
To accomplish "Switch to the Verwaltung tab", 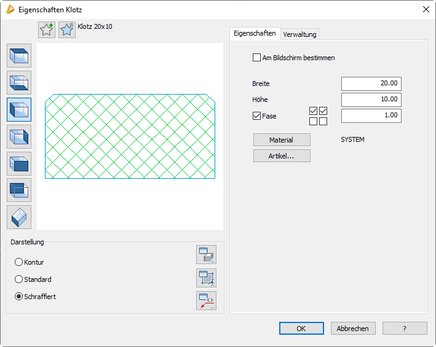I will pyautogui.click(x=299, y=34).
